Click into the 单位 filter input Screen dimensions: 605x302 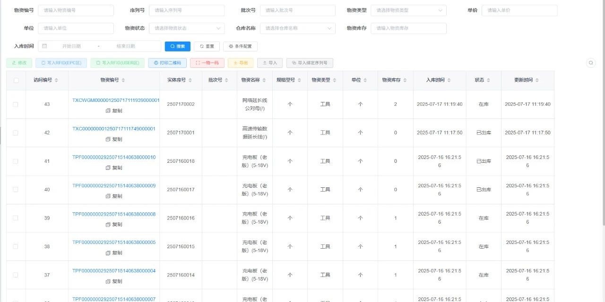76,28
